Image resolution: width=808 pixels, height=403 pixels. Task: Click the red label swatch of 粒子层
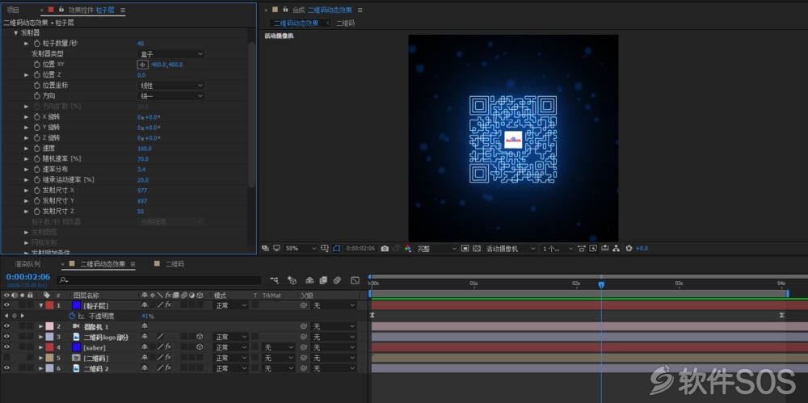click(49, 305)
